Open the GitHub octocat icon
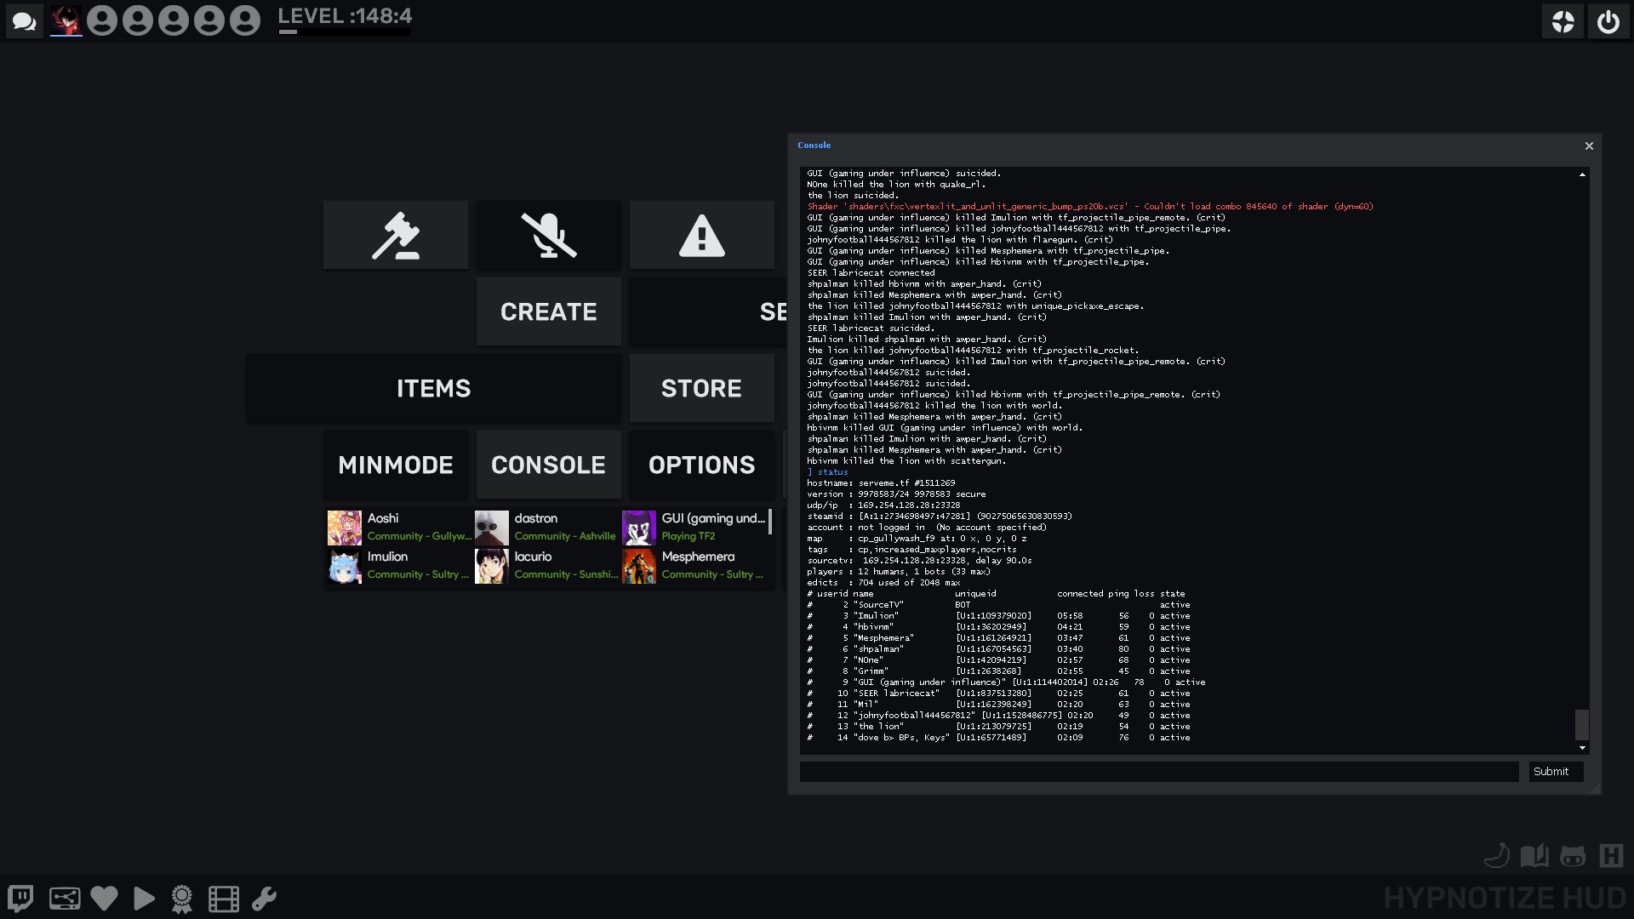 1573,855
